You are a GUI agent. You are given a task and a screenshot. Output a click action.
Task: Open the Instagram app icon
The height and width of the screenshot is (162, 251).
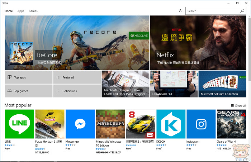201,124
